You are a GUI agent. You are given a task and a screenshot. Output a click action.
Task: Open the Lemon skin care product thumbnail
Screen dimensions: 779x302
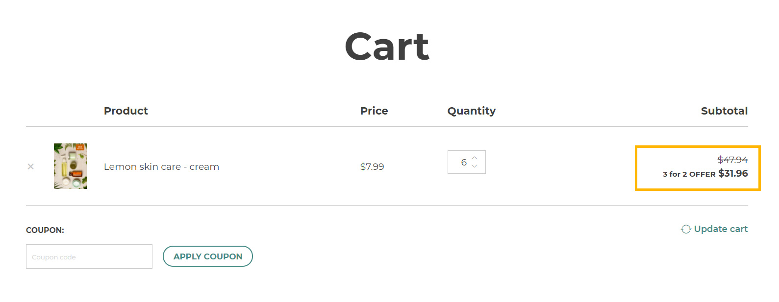[x=70, y=166]
